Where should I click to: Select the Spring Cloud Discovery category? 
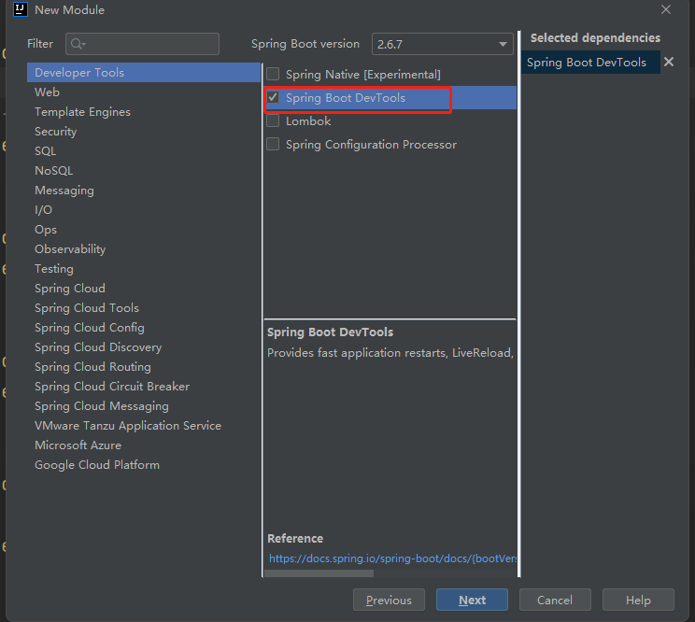144,346
